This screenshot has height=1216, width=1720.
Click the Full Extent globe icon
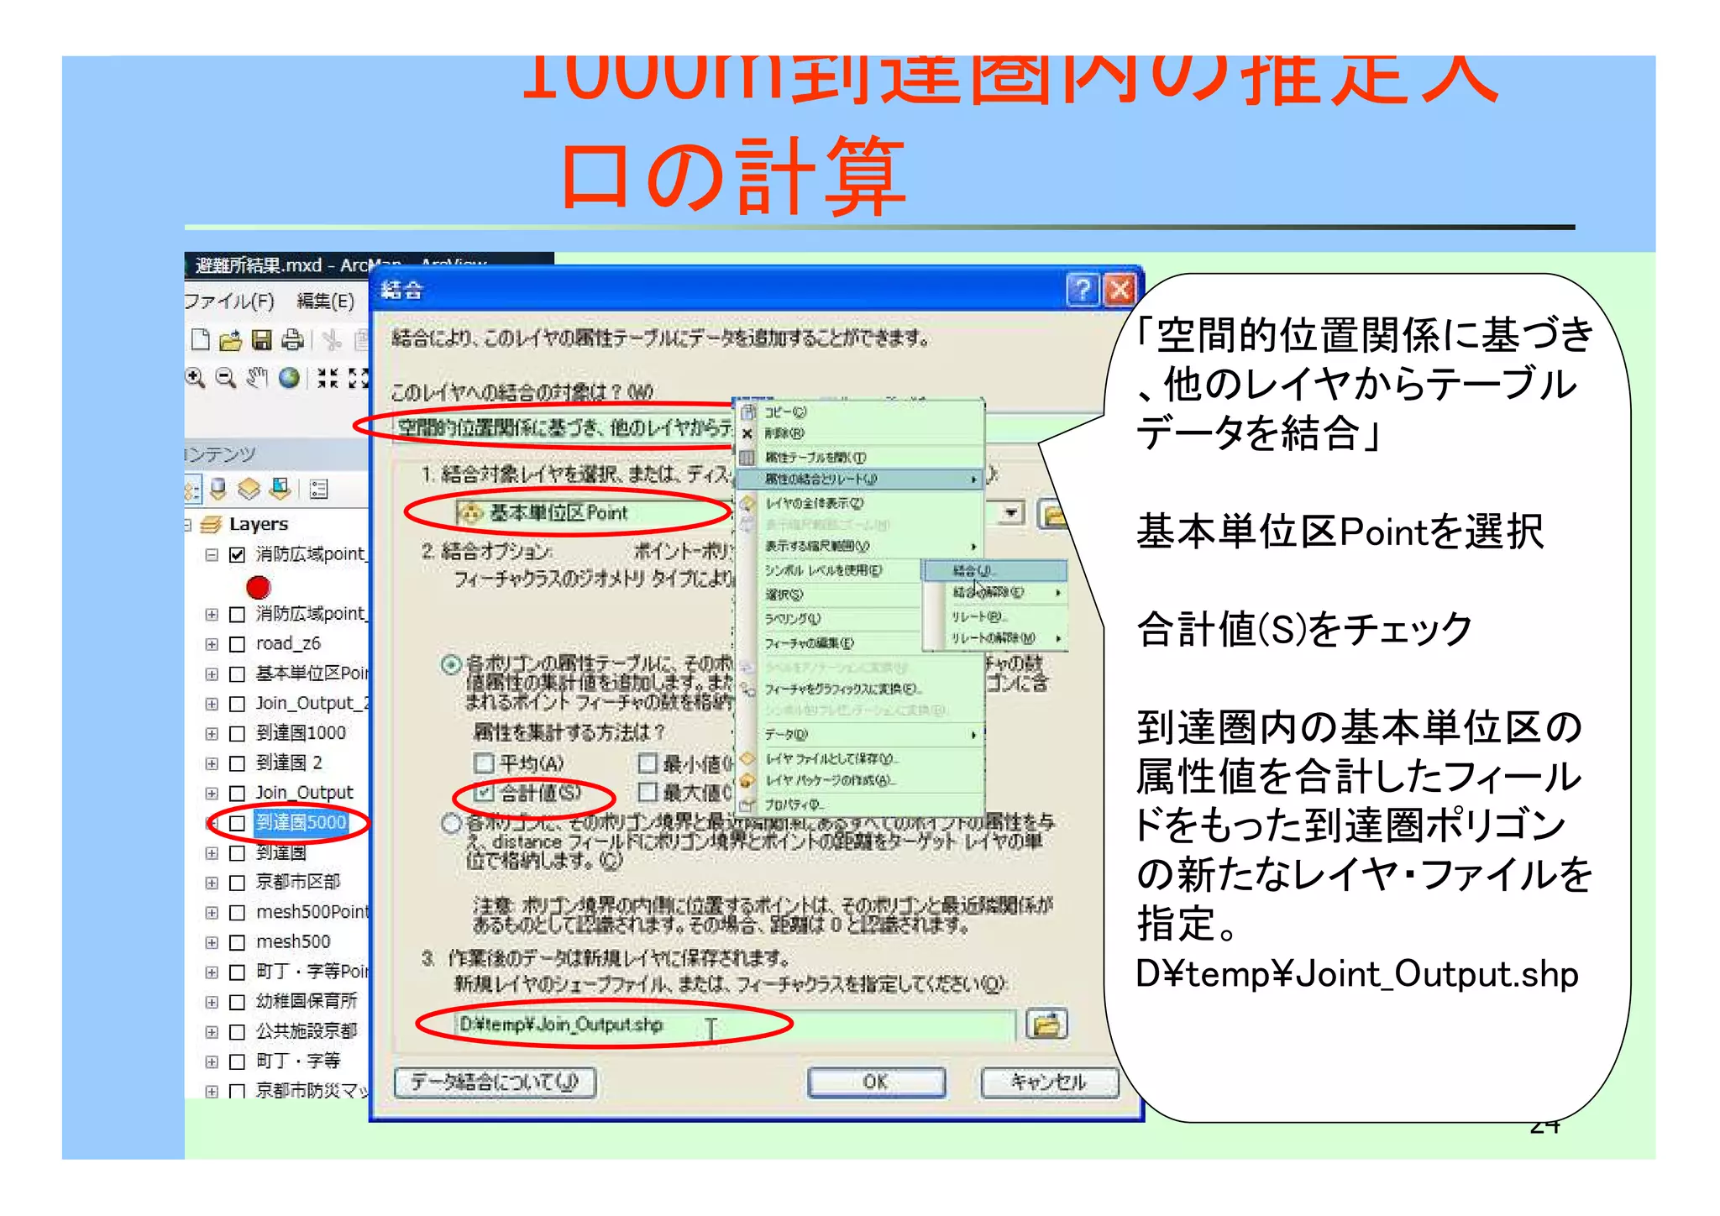tap(289, 378)
